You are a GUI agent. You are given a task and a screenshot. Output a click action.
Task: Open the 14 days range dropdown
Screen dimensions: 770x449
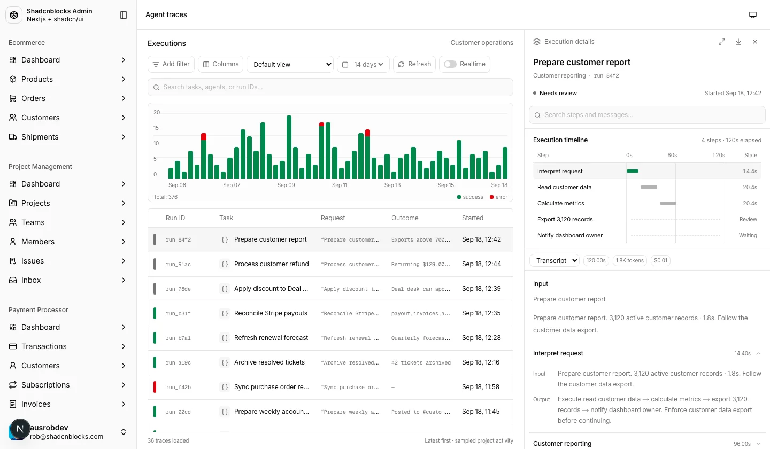point(363,64)
